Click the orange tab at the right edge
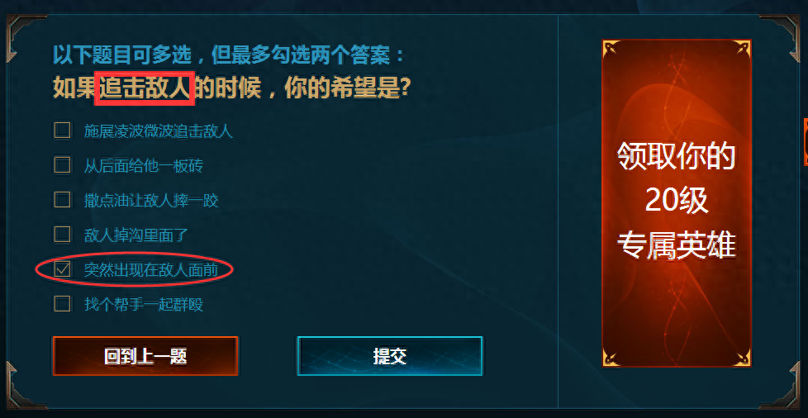Screen dimensions: 808x418 (806, 142)
